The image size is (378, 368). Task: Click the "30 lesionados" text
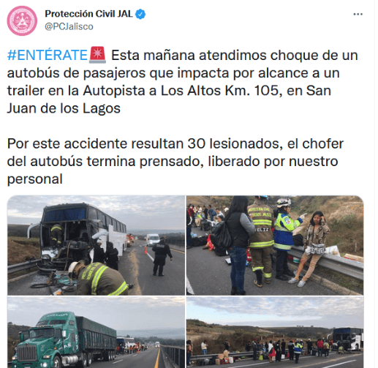tap(233, 143)
